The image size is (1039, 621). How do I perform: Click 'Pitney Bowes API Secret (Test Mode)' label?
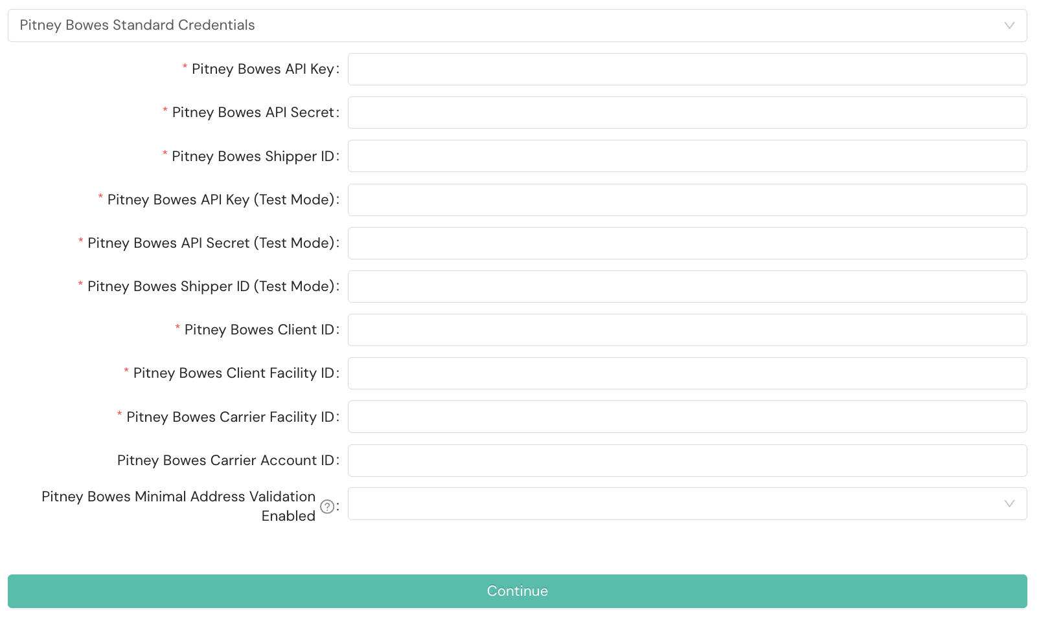pos(211,243)
